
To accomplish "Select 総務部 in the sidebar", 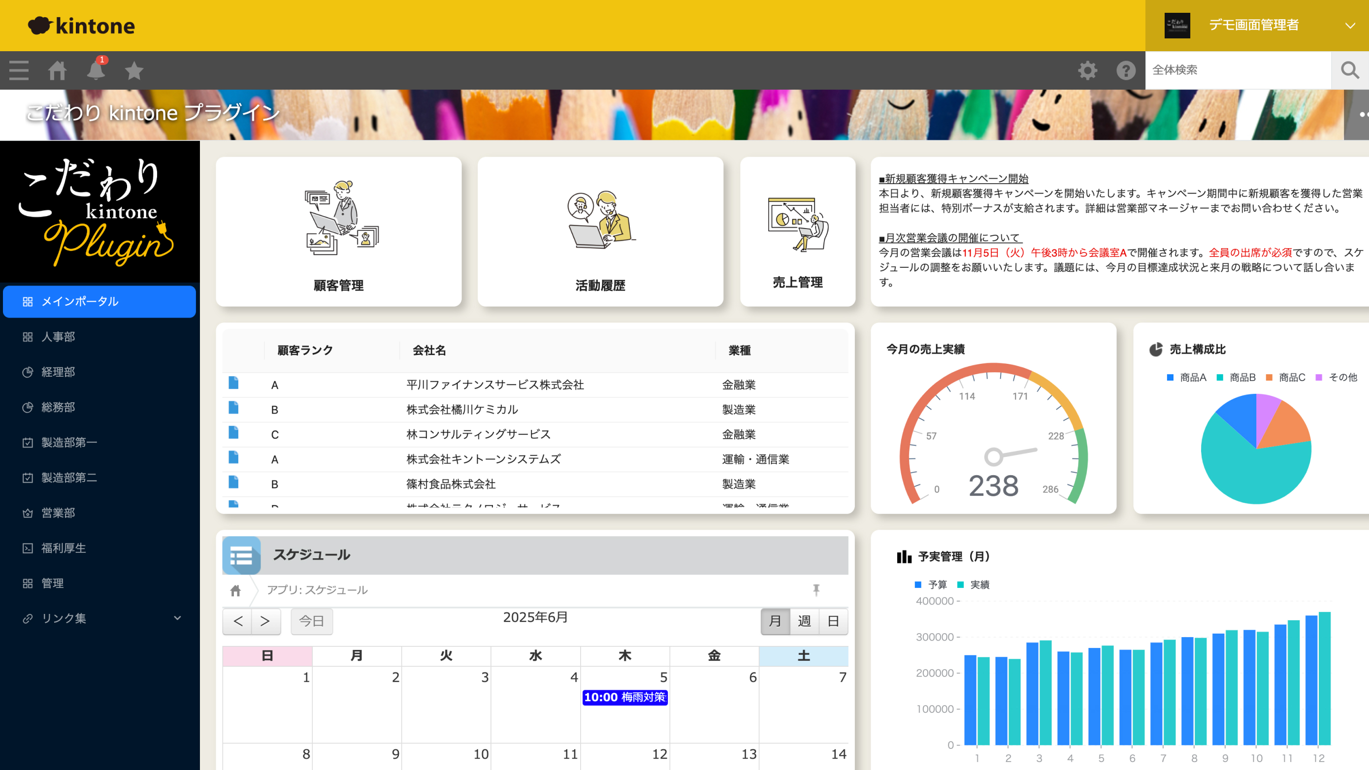I will (99, 407).
